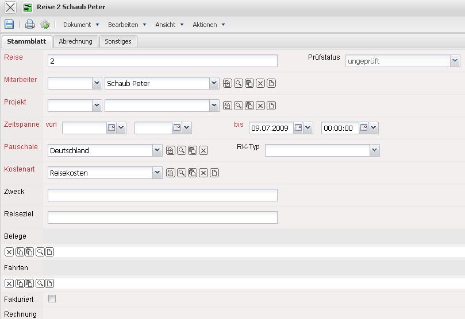The image size is (465, 319).
Task: Click the new document icon in Kostenart row
Action: pyautogui.click(x=214, y=173)
